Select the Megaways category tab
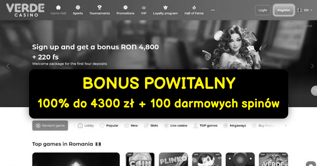Screen dimensions: 317x166 [x=235, y=126]
